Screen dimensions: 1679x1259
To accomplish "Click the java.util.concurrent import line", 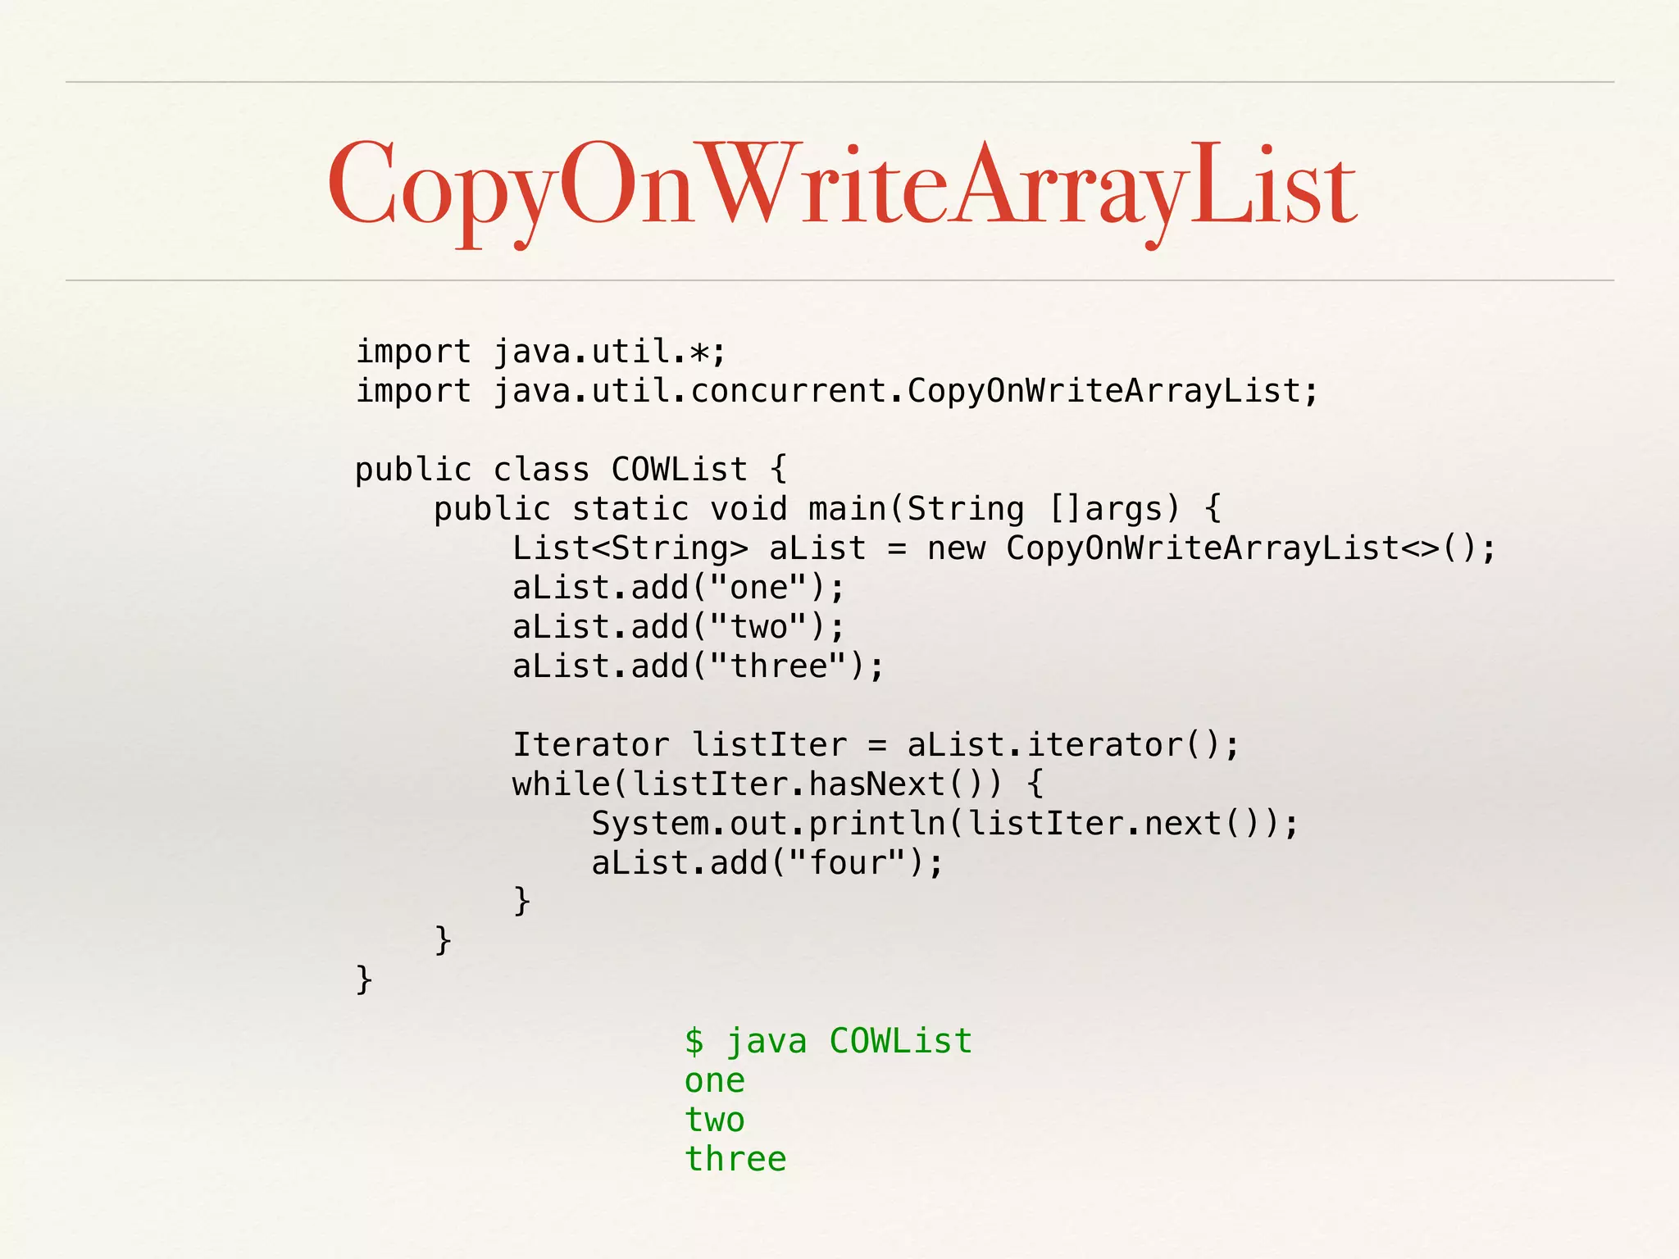I will click(x=836, y=391).
